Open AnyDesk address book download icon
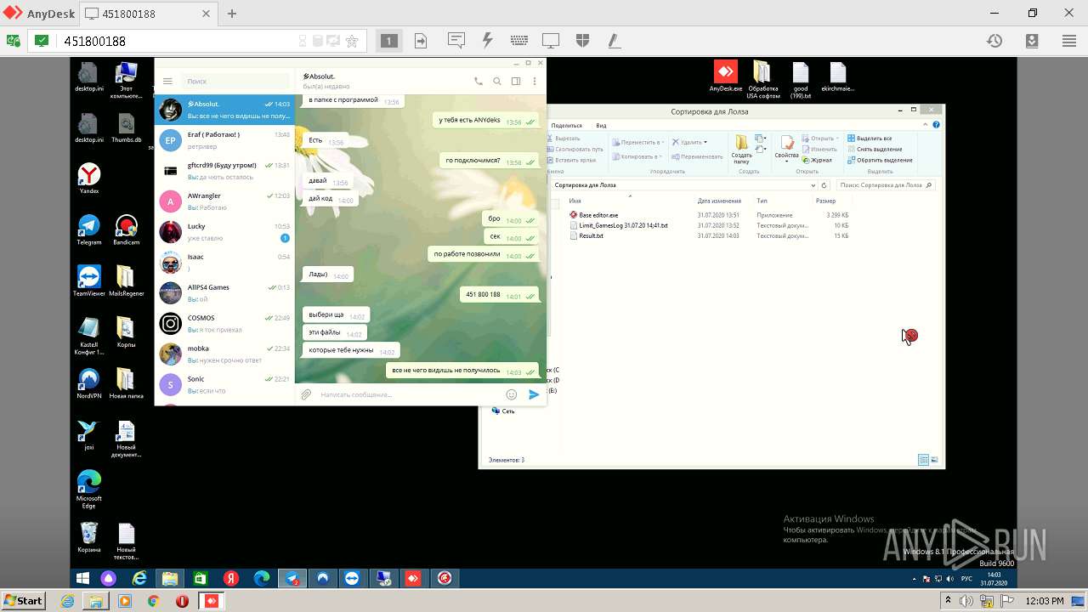The width and height of the screenshot is (1088, 612). click(1032, 41)
